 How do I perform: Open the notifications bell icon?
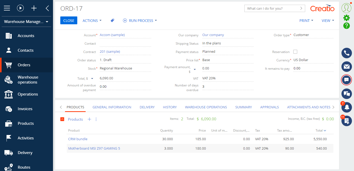346,107
